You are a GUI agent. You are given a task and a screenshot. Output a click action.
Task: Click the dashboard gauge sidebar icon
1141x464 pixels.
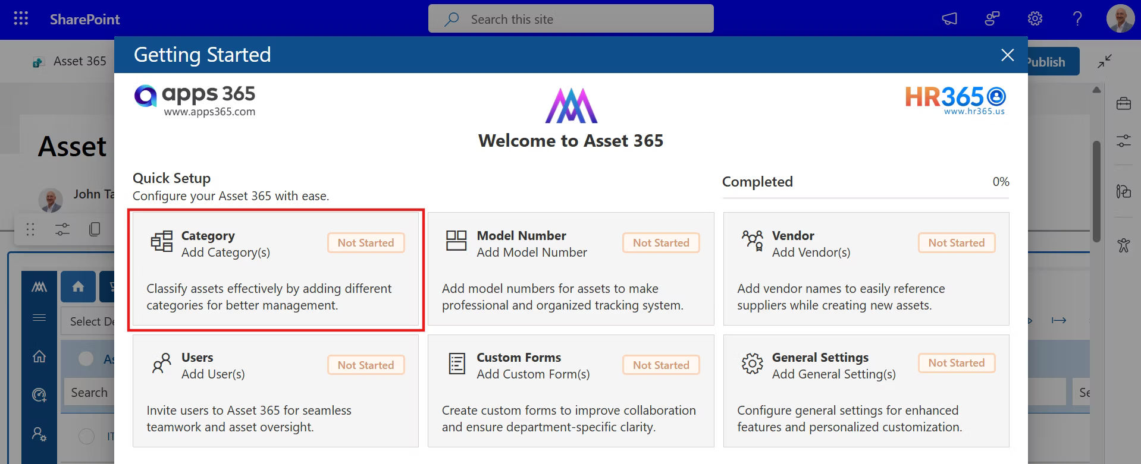tap(39, 394)
